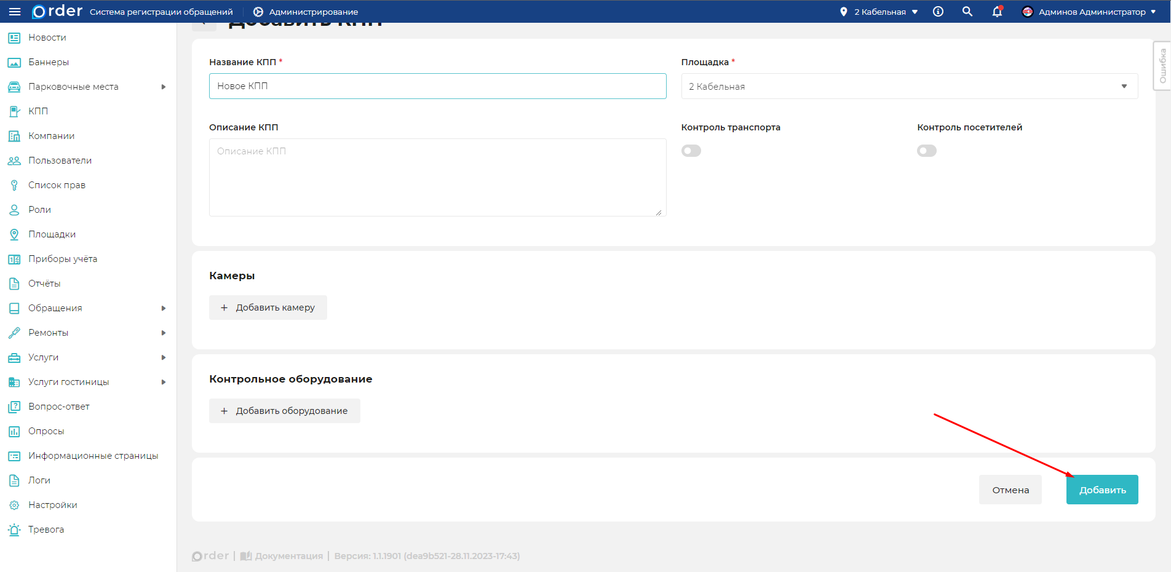Click the notification bell icon
The image size is (1171, 572).
pyautogui.click(x=997, y=12)
